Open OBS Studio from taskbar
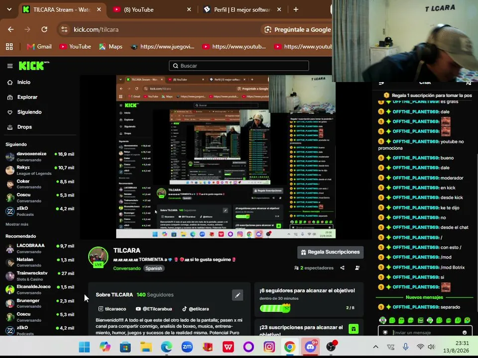The image size is (478, 358). [x=331, y=347]
